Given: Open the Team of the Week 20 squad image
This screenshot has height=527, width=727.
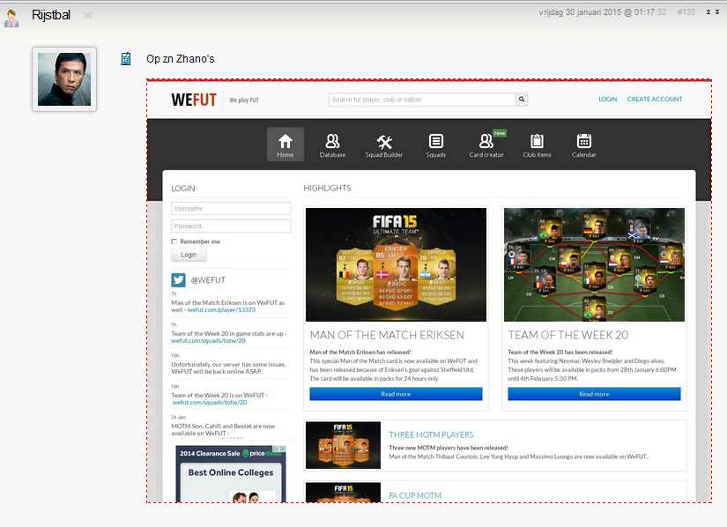Looking at the screenshot, I should pos(594,264).
